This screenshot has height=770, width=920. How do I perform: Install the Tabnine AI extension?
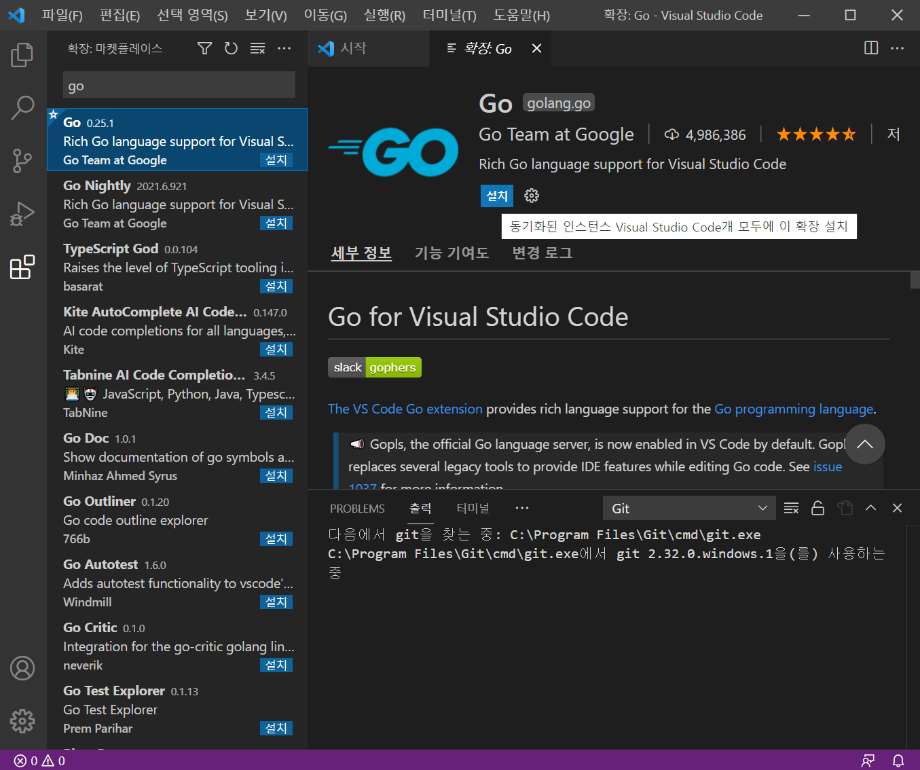(276, 413)
